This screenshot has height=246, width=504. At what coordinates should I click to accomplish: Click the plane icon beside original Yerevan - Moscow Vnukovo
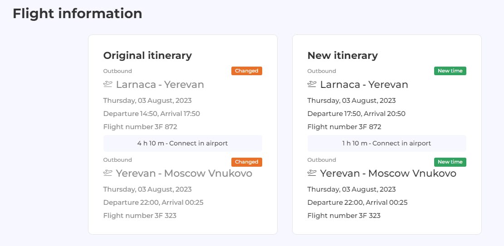[x=108, y=173]
